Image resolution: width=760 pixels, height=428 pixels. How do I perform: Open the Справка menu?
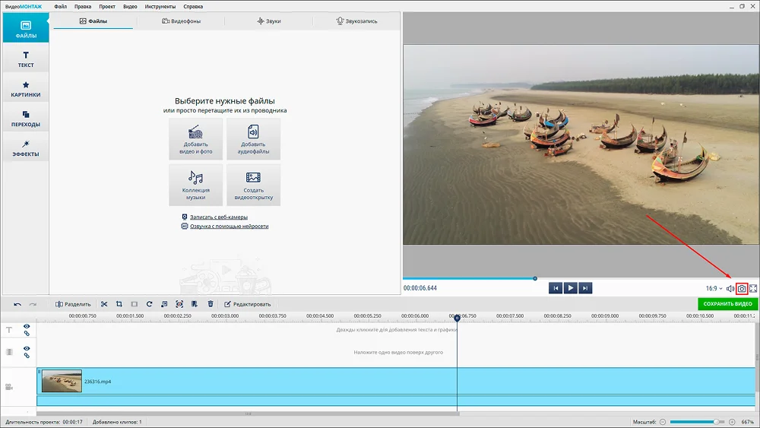coord(193,6)
